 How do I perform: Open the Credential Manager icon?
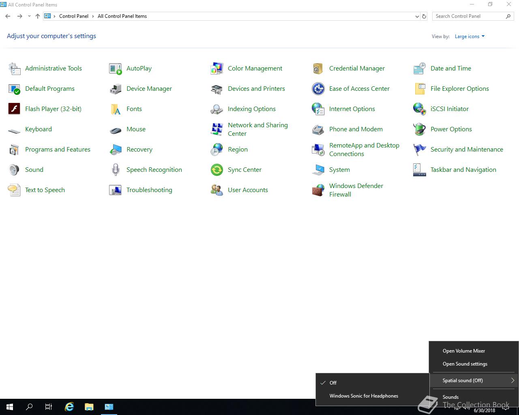point(318,68)
